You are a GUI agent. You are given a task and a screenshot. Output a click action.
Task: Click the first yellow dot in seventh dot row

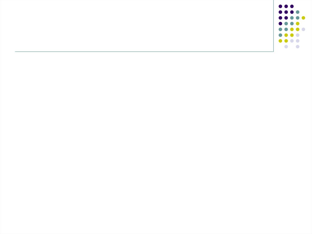click(280, 41)
